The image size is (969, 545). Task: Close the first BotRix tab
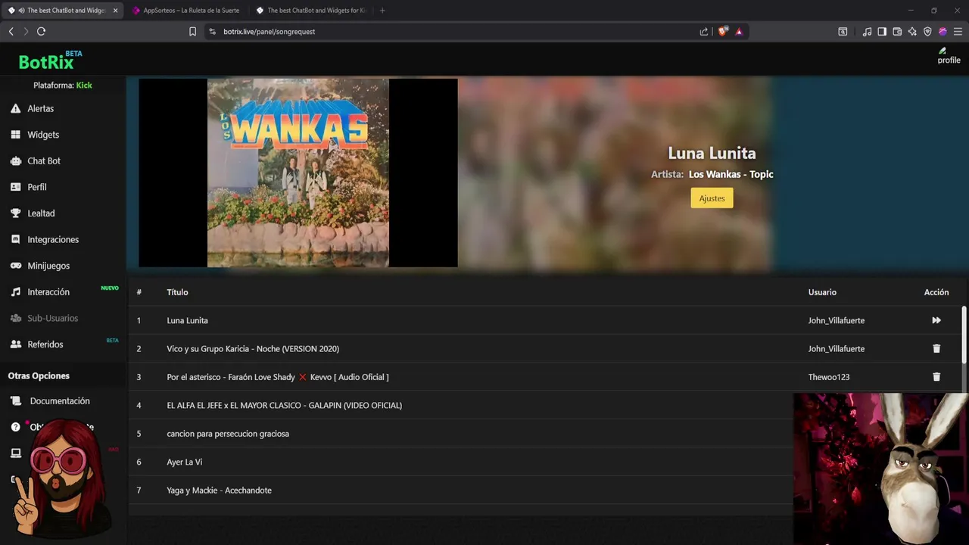116,11
